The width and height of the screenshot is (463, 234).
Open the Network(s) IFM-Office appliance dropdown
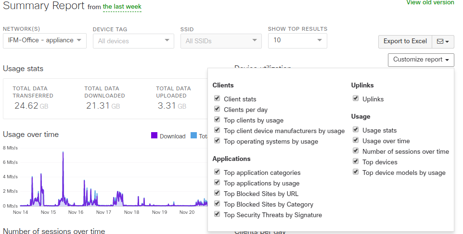click(x=45, y=41)
